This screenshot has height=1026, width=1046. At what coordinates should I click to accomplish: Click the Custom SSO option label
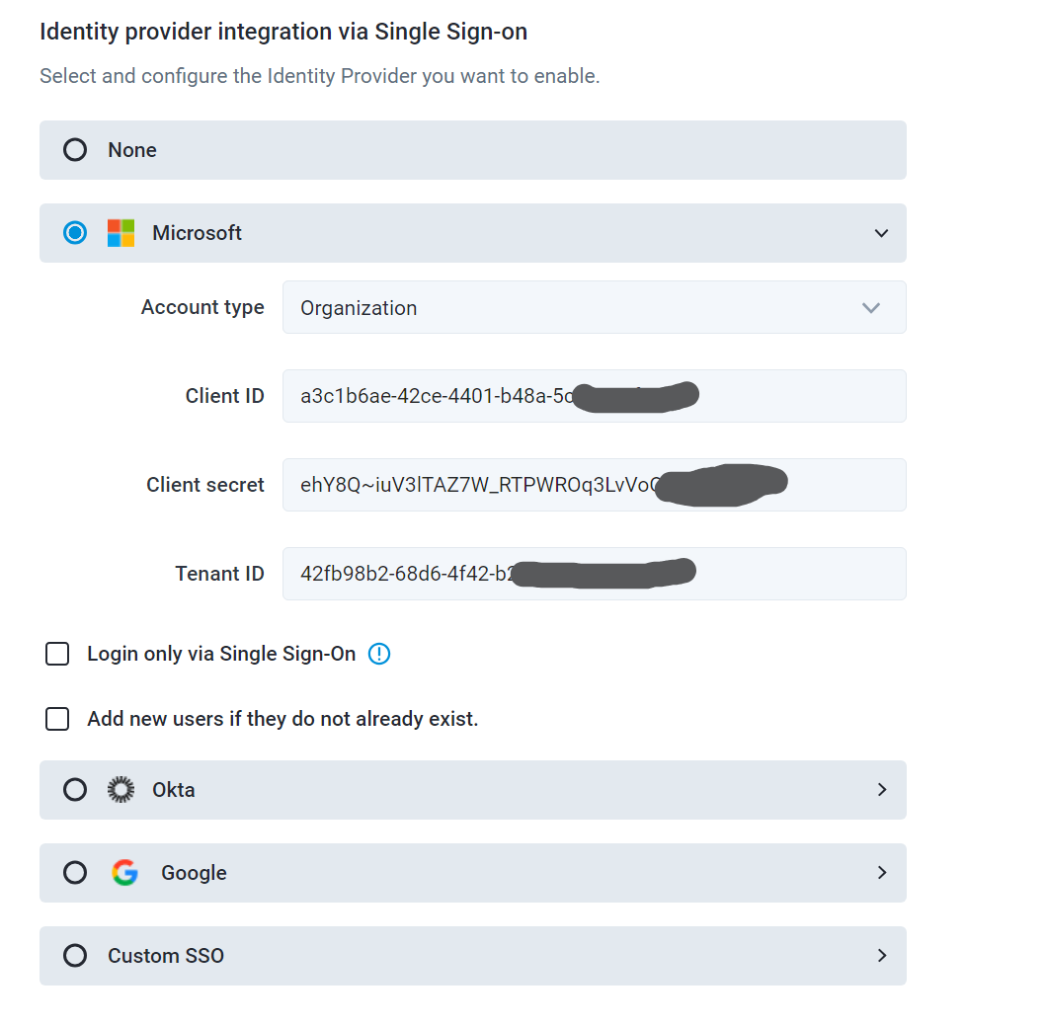(166, 956)
